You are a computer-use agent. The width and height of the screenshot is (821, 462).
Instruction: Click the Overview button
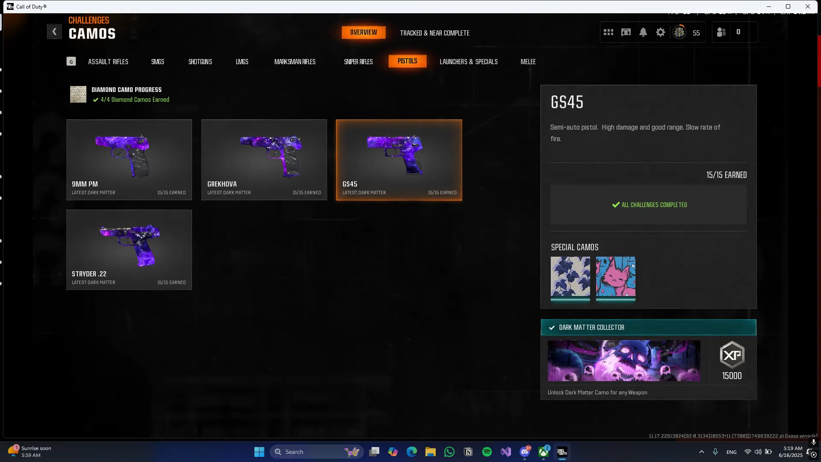pos(363,33)
